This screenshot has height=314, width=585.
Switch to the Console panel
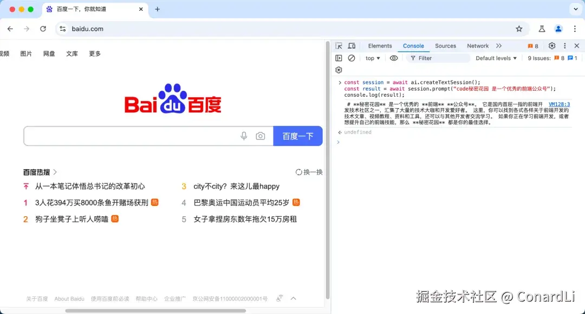pyautogui.click(x=413, y=46)
